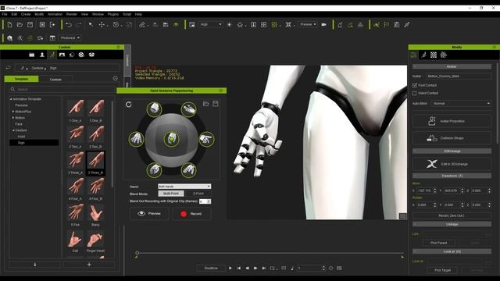Viewport: 500px width, 281px height.
Task: Open the Plugins menu
Action: point(112,14)
